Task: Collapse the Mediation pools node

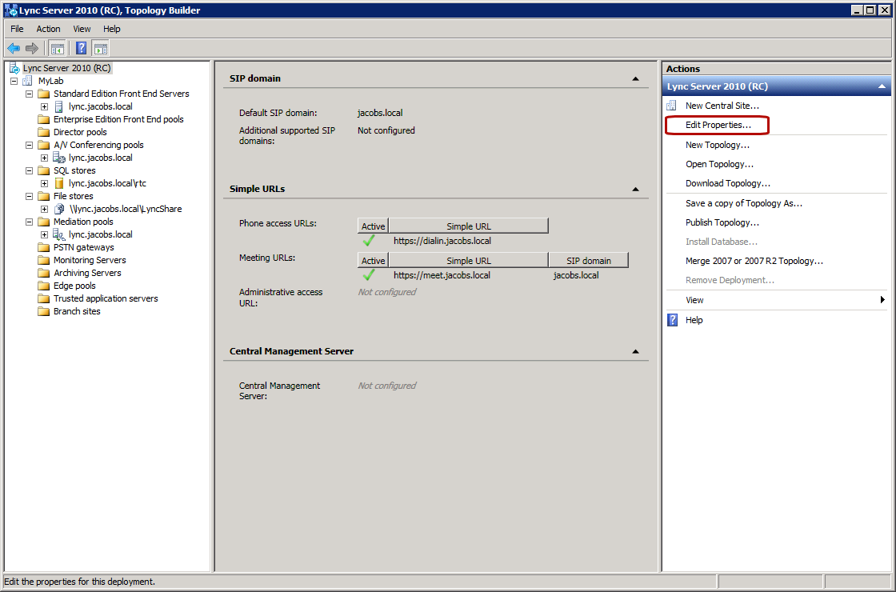Action: tap(29, 222)
